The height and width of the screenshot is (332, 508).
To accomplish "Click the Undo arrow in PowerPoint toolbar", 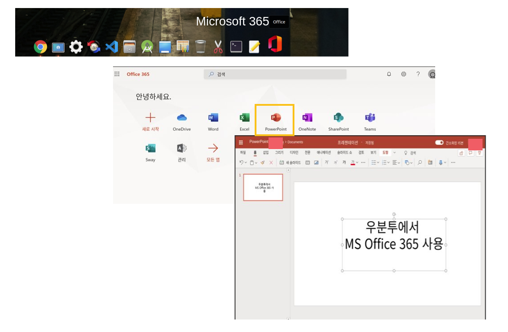I will [241, 162].
